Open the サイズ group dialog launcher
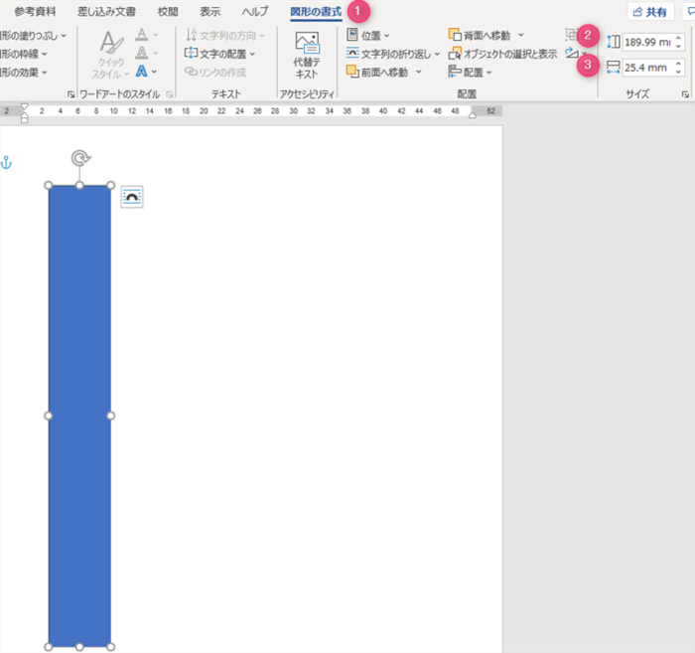Screen dimensions: 695x653 (x=685, y=93)
